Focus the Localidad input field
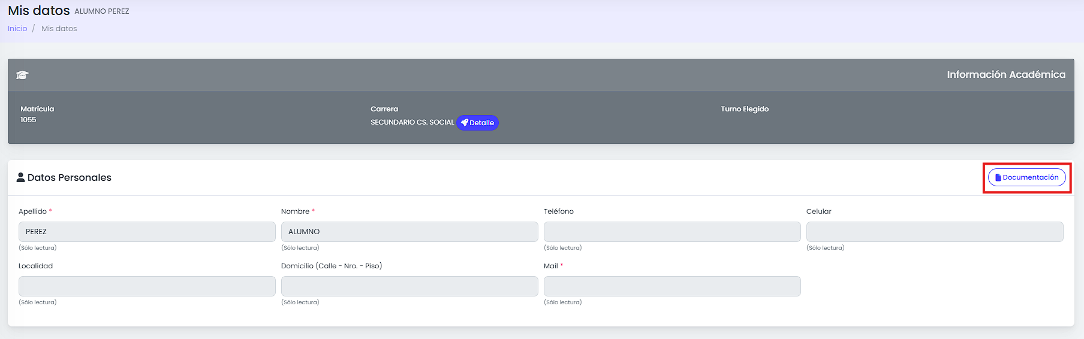 (147, 286)
